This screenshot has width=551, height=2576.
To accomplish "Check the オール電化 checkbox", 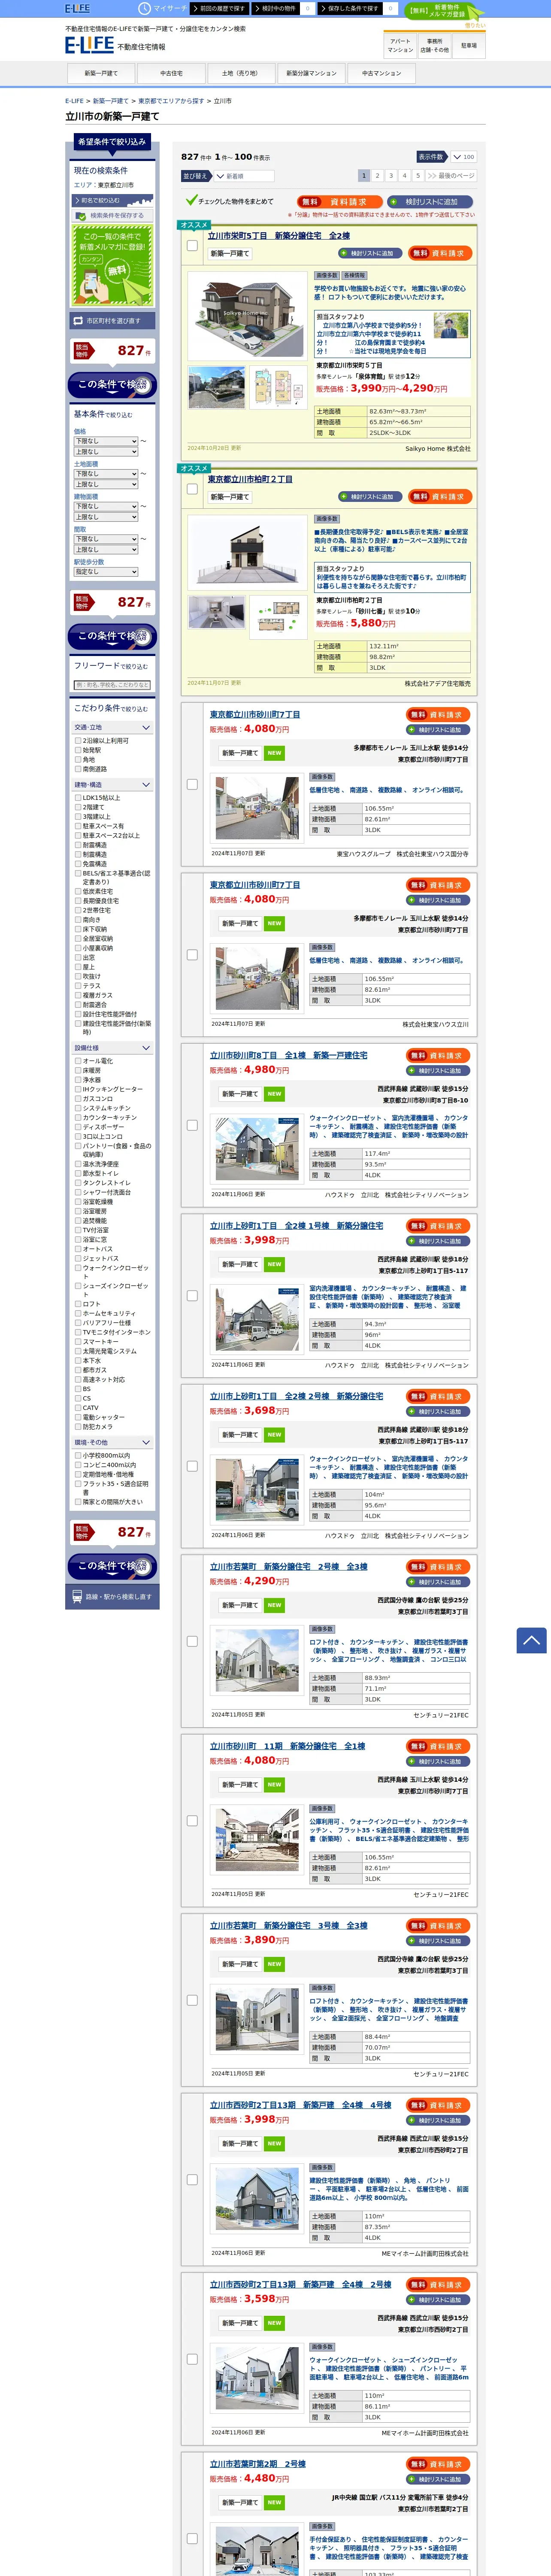I will [x=78, y=1061].
